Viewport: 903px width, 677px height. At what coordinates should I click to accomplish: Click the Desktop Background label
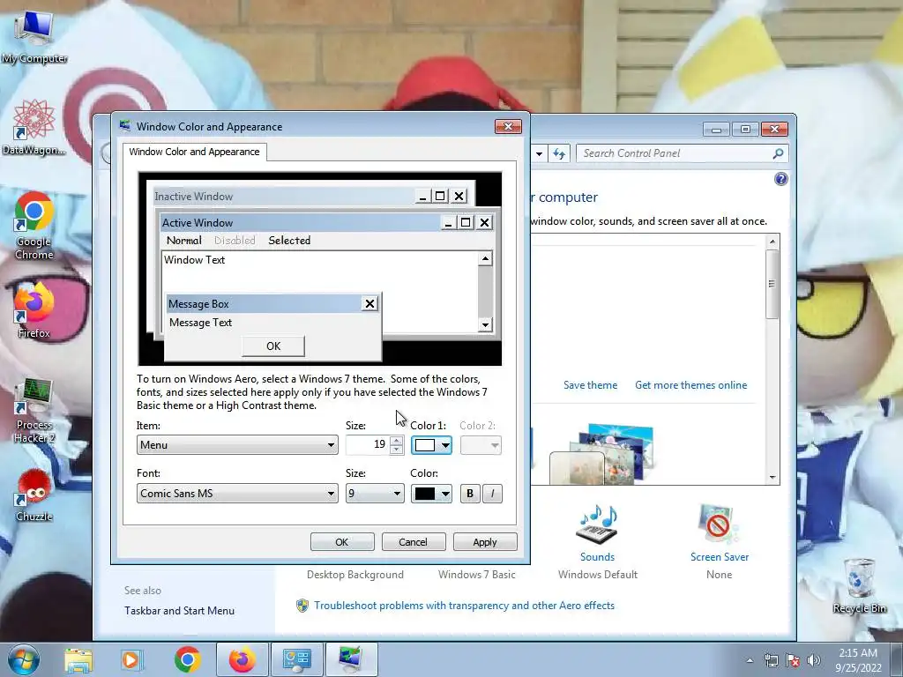tap(355, 575)
